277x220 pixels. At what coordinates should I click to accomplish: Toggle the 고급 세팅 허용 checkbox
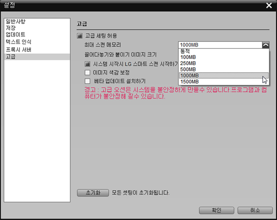click(79, 36)
